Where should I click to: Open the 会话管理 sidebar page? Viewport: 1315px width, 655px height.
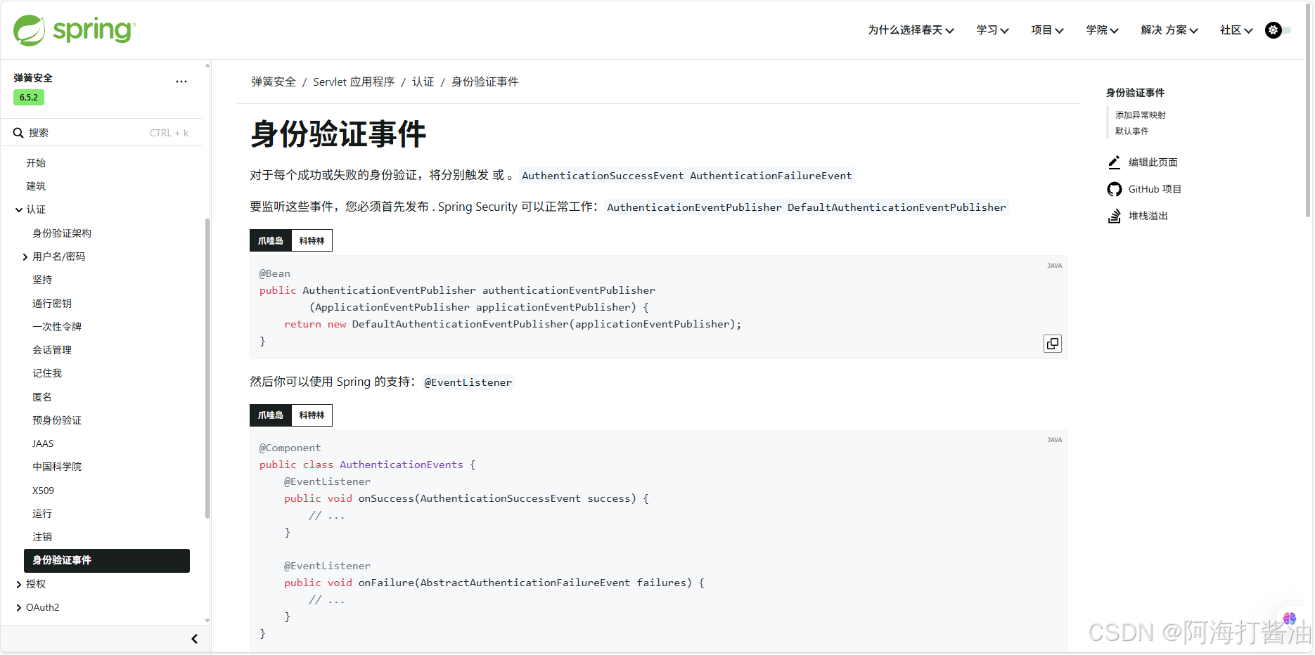[52, 350]
